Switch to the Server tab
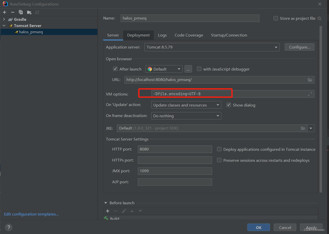329x234 pixels. tap(113, 35)
